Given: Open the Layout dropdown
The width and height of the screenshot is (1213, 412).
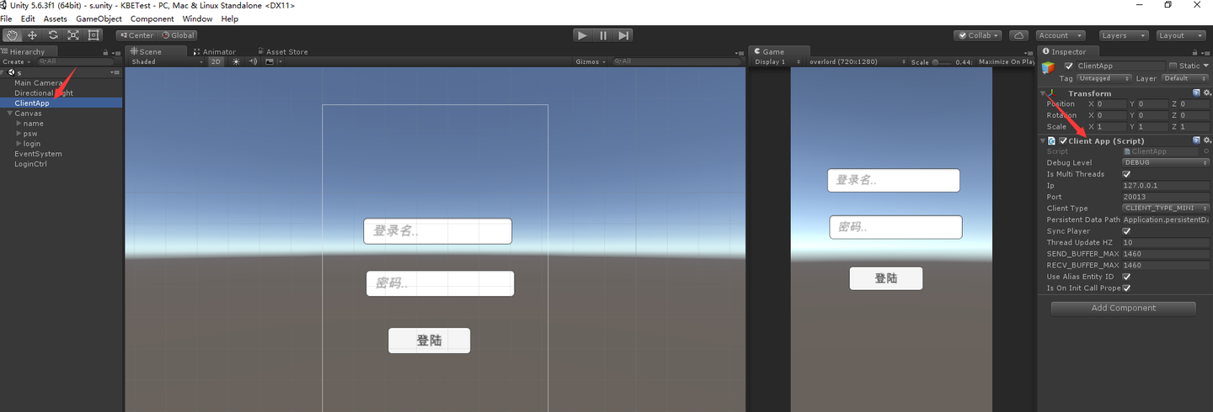Looking at the screenshot, I should pos(1181,35).
